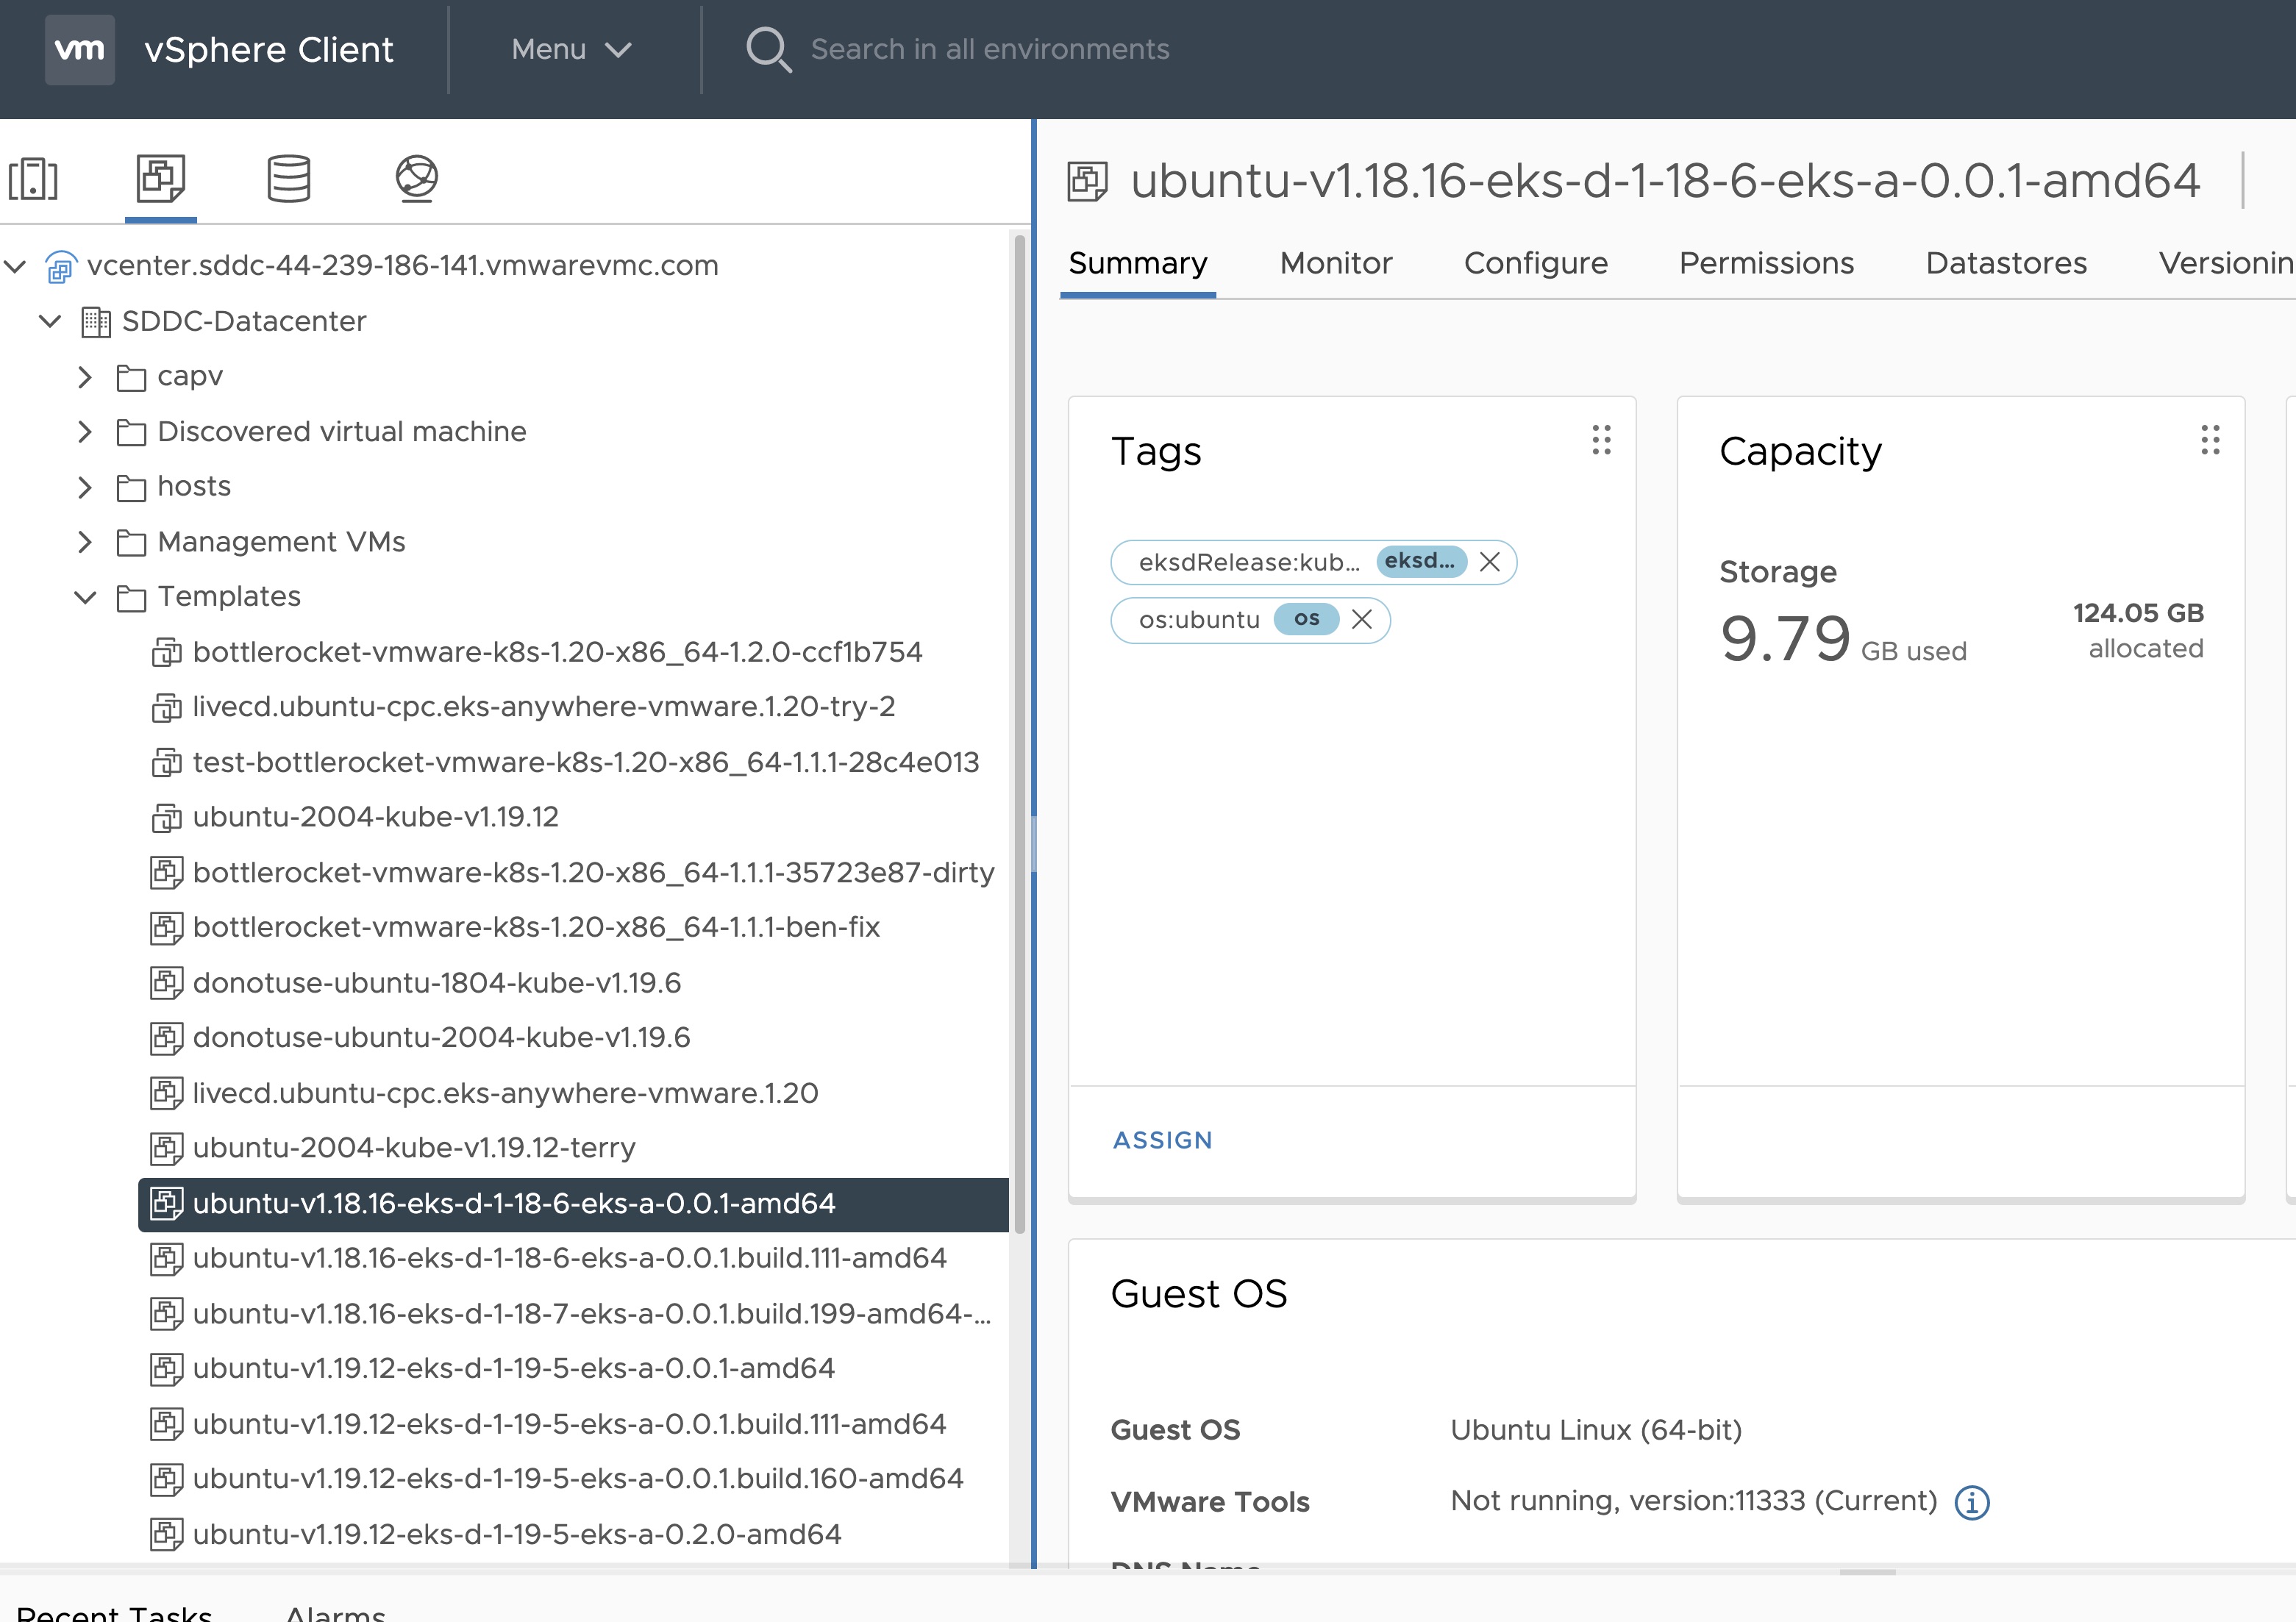The height and width of the screenshot is (1622, 2296).
Task: Expand the capv folder
Action: pyautogui.click(x=85, y=377)
